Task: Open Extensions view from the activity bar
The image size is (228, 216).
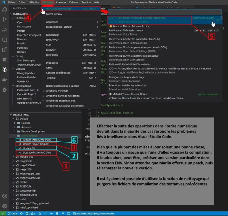Action: 5,50
